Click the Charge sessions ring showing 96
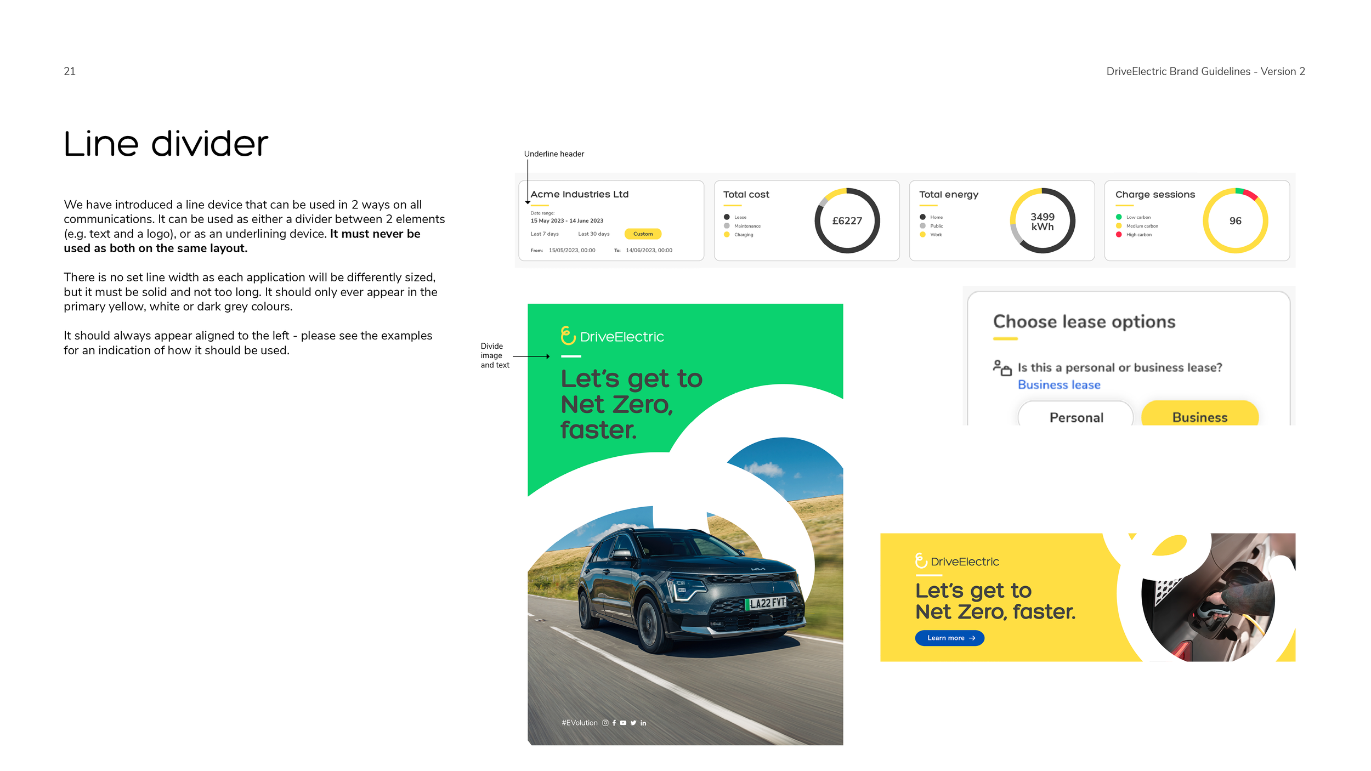The width and height of the screenshot is (1371, 771). (1235, 220)
